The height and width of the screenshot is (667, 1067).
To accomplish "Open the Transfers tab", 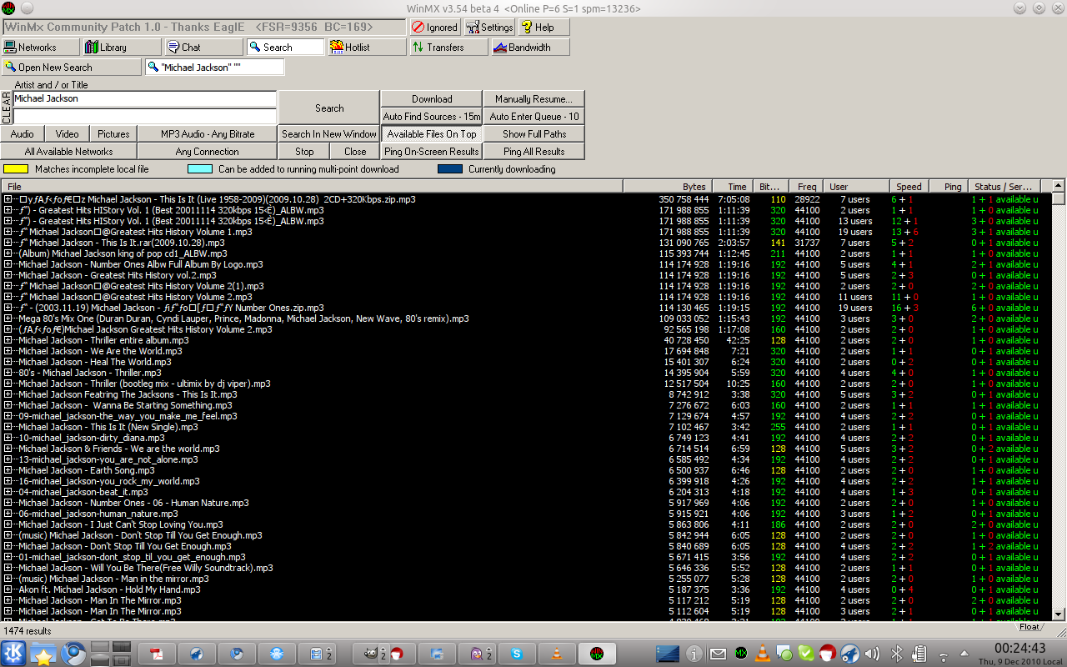I will [448, 48].
